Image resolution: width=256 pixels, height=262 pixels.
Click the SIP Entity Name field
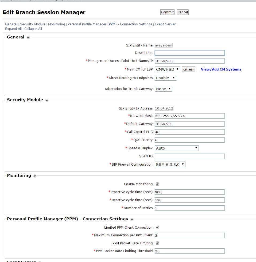(x=164, y=45)
